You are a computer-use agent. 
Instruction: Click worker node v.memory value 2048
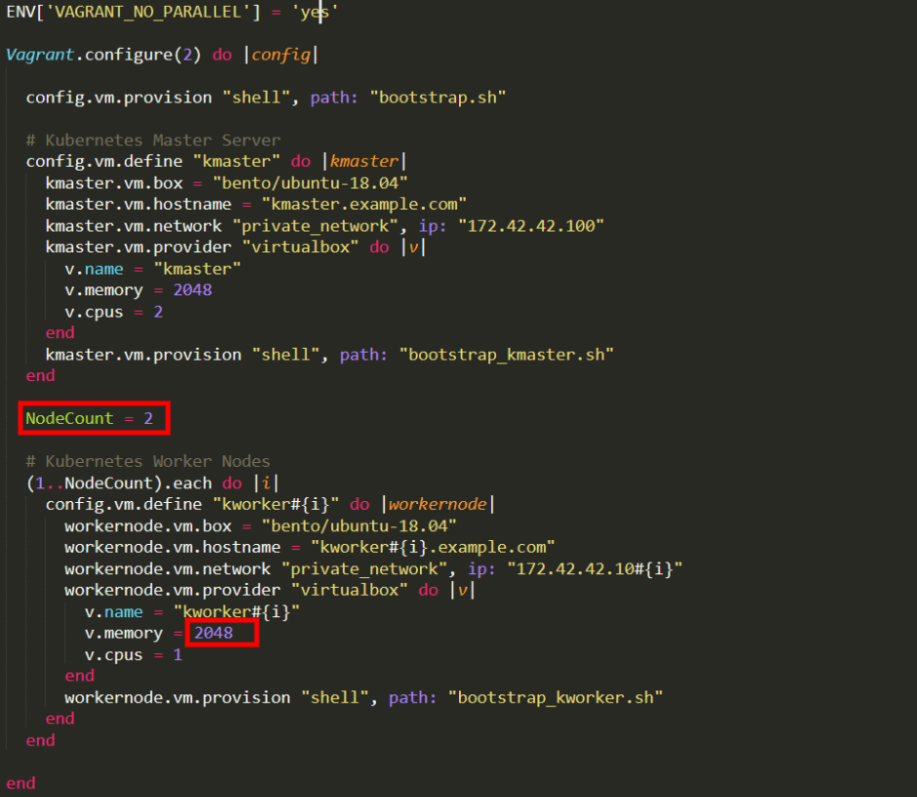coord(214,633)
